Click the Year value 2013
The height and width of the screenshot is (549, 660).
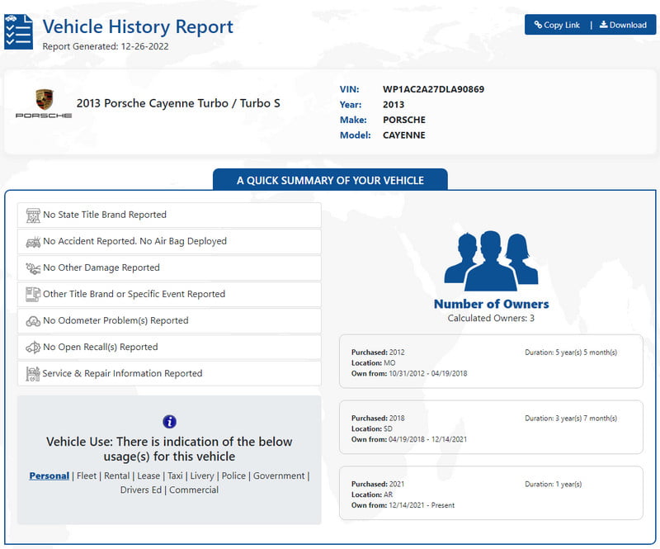tap(394, 105)
